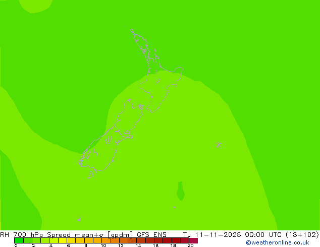This screenshot has height=247, width=320.
Task: Click the Chatham Islands outline east of New Zealand
Action: pyautogui.click(x=219, y=145)
